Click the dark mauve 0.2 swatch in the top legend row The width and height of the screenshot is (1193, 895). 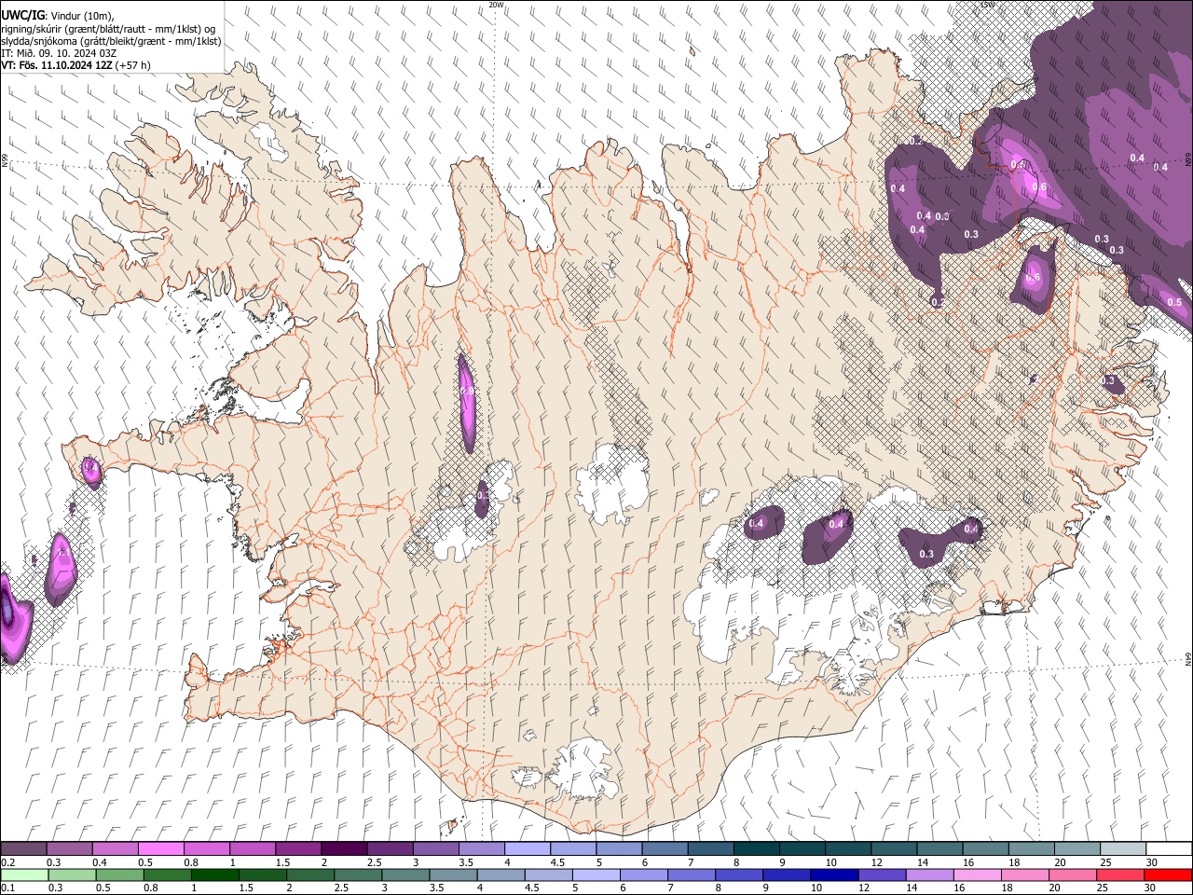coord(23,849)
